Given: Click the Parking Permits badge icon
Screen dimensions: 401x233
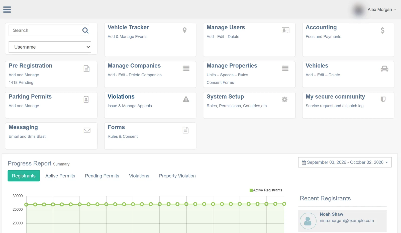Looking at the screenshot, I should tap(86, 100).
